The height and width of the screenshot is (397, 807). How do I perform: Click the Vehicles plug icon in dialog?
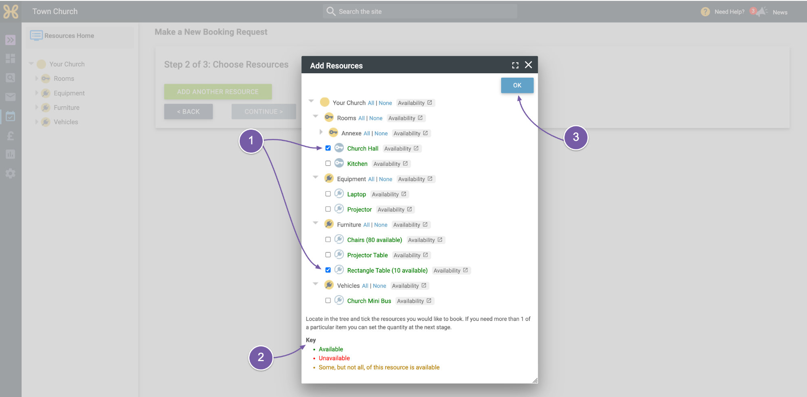click(329, 285)
